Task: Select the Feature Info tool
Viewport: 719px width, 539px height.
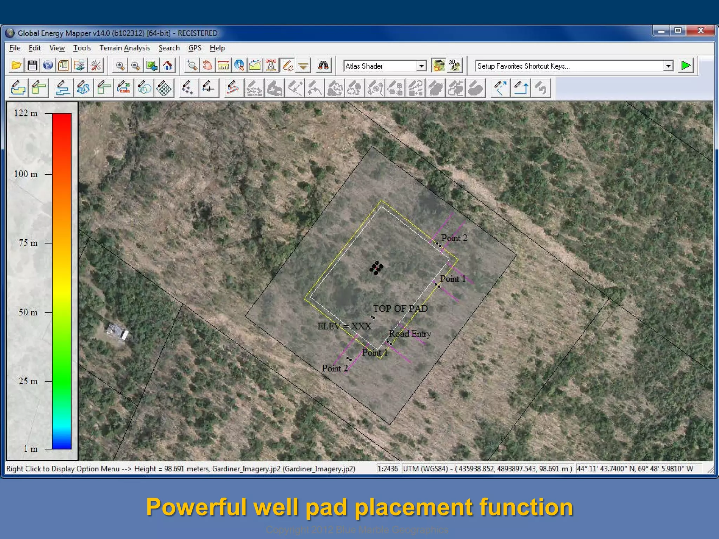Action: coord(239,66)
